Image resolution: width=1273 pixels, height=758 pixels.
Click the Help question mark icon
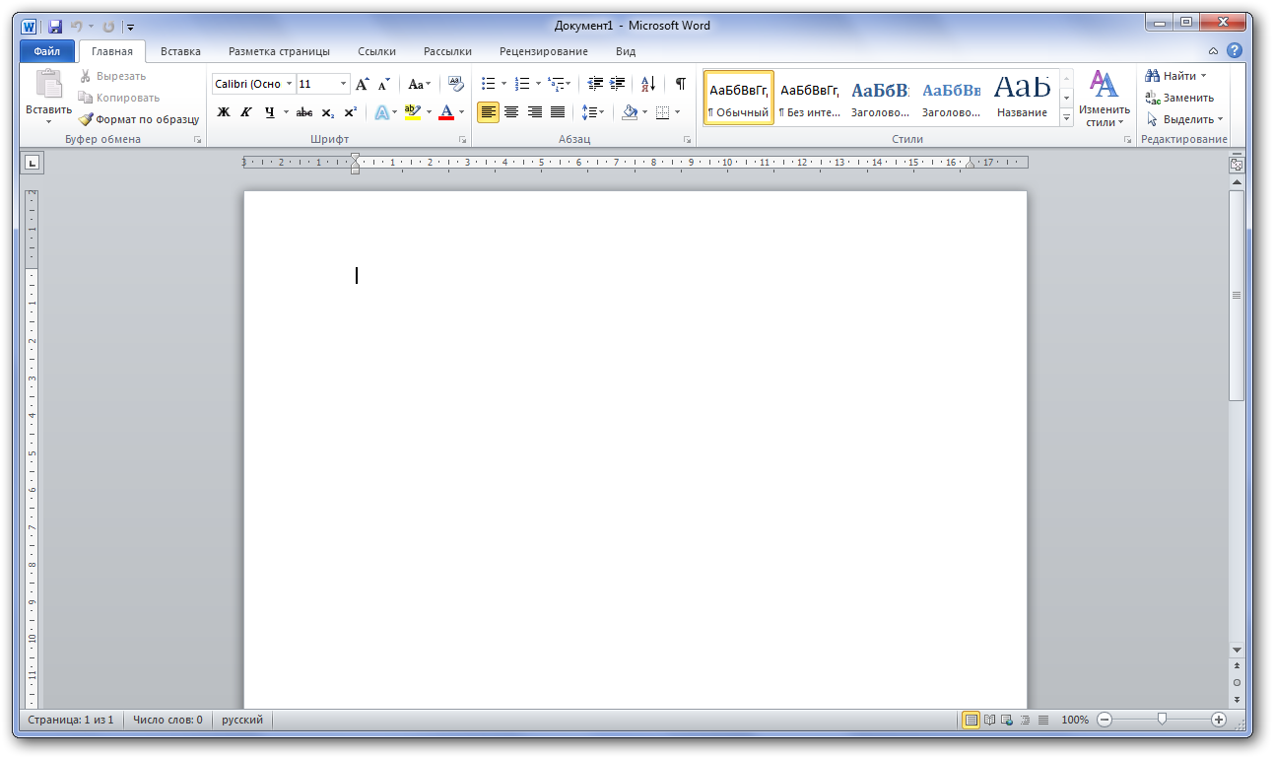pos(1234,51)
